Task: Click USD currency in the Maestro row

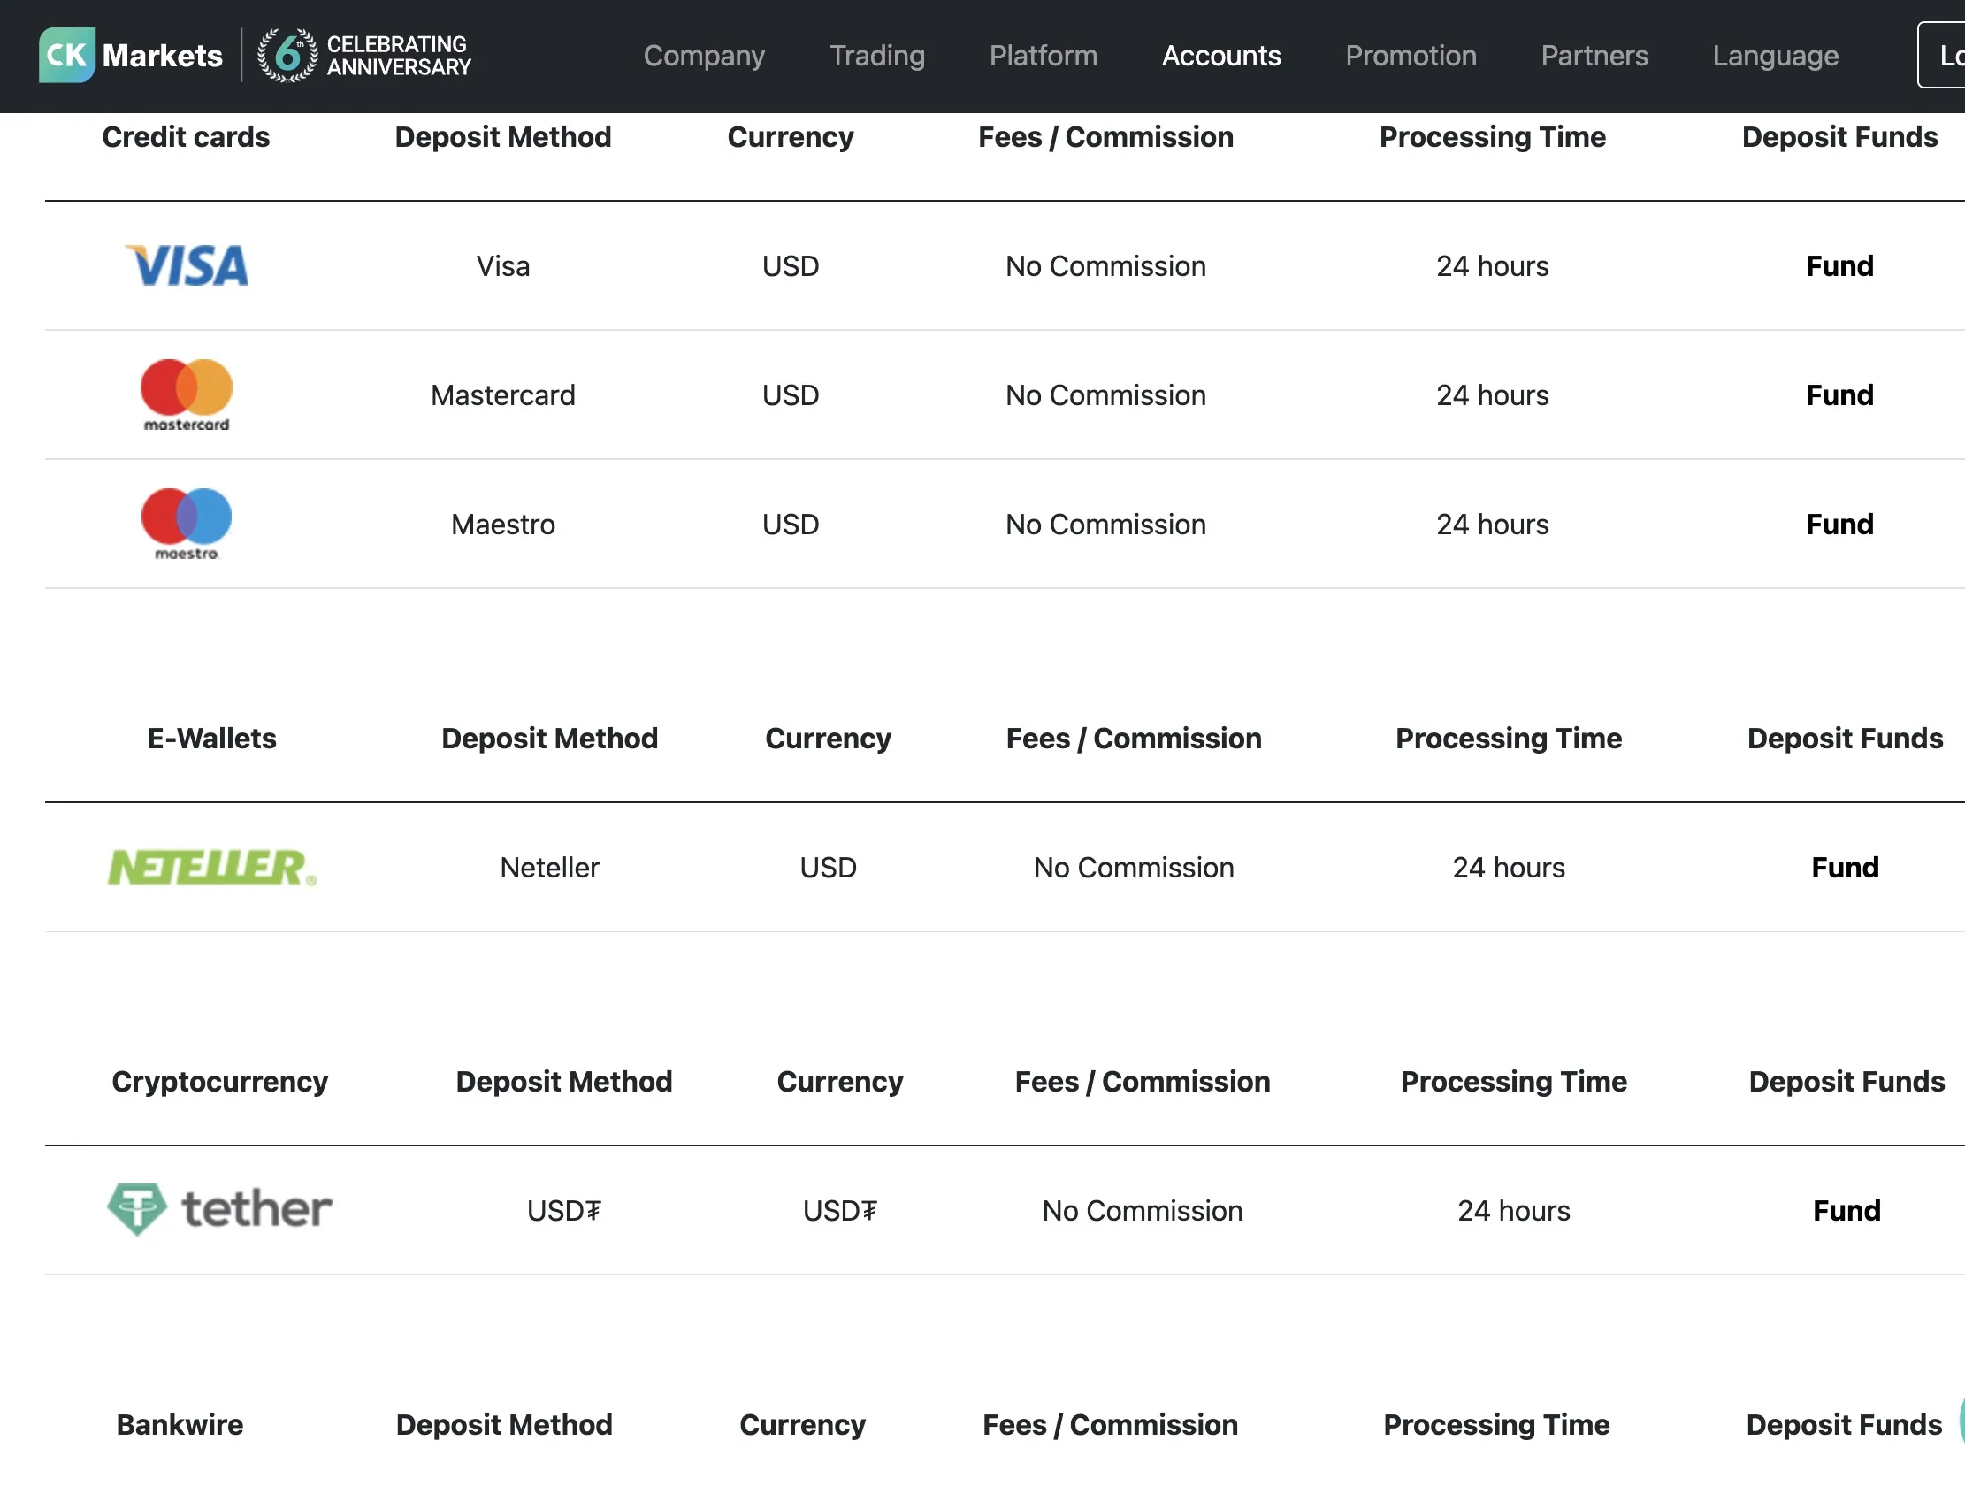Action: click(790, 524)
